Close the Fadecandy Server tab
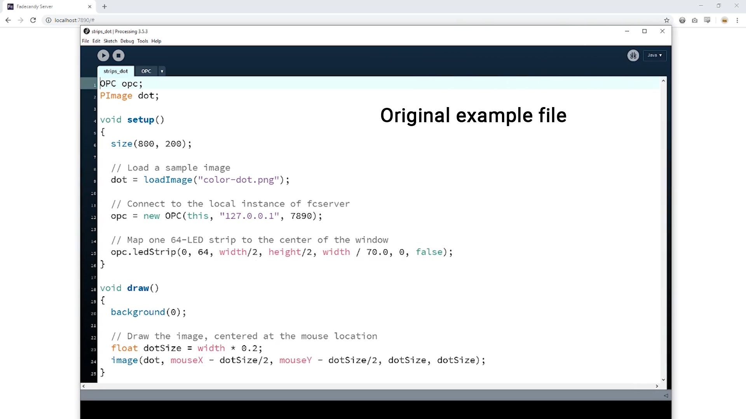This screenshot has height=419, width=746. [x=90, y=7]
